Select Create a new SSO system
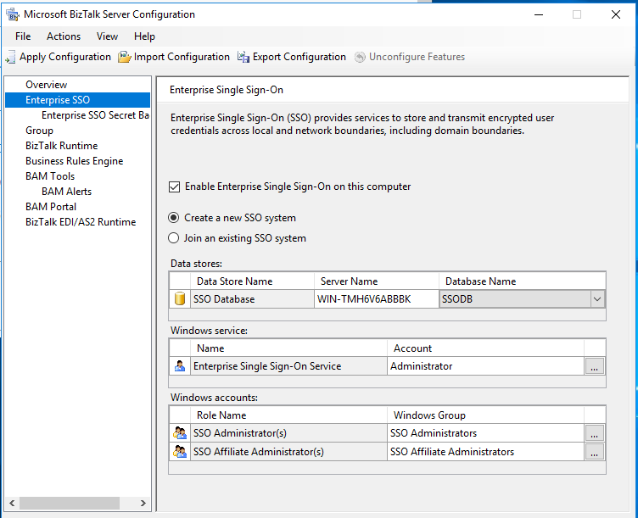Viewport: 638px width, 518px height. 173,218
